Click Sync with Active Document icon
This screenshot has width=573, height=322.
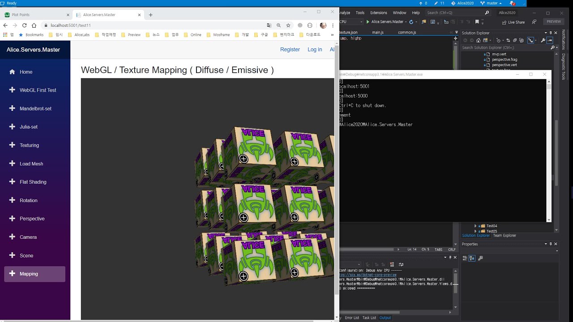tap(508, 40)
